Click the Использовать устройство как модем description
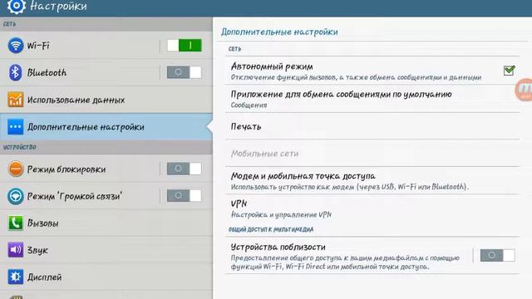Screen dimensions: 532x299 349,187
